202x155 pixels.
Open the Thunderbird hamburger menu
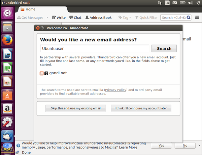[197, 17]
